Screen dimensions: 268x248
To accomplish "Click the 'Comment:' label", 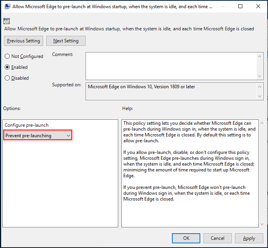I will click(63, 54).
